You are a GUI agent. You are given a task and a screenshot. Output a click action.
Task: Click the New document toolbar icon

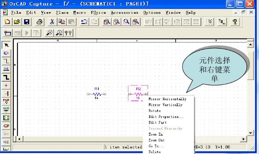(x=7, y=22)
